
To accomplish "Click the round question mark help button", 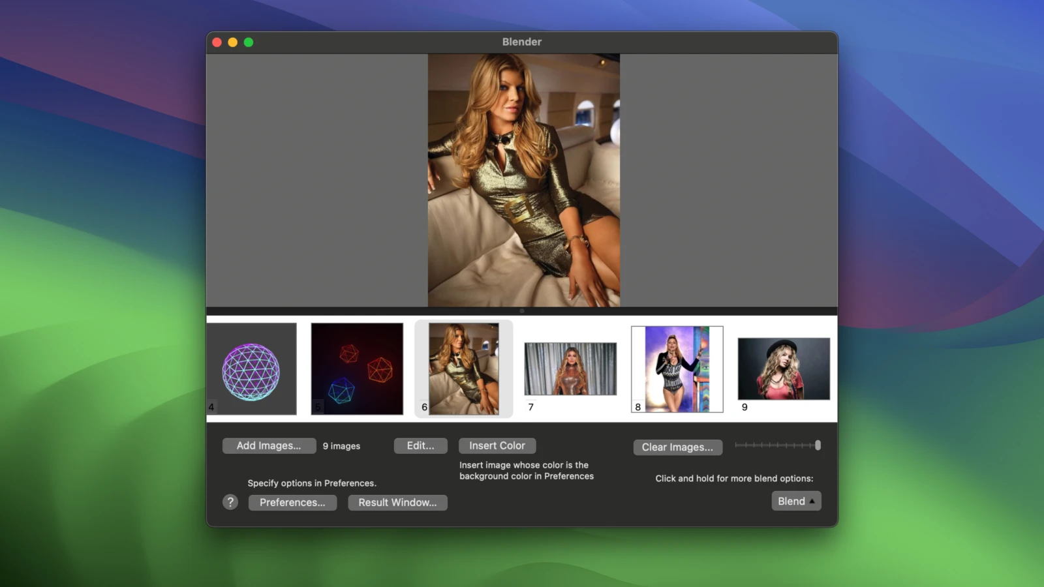I will pos(230,502).
